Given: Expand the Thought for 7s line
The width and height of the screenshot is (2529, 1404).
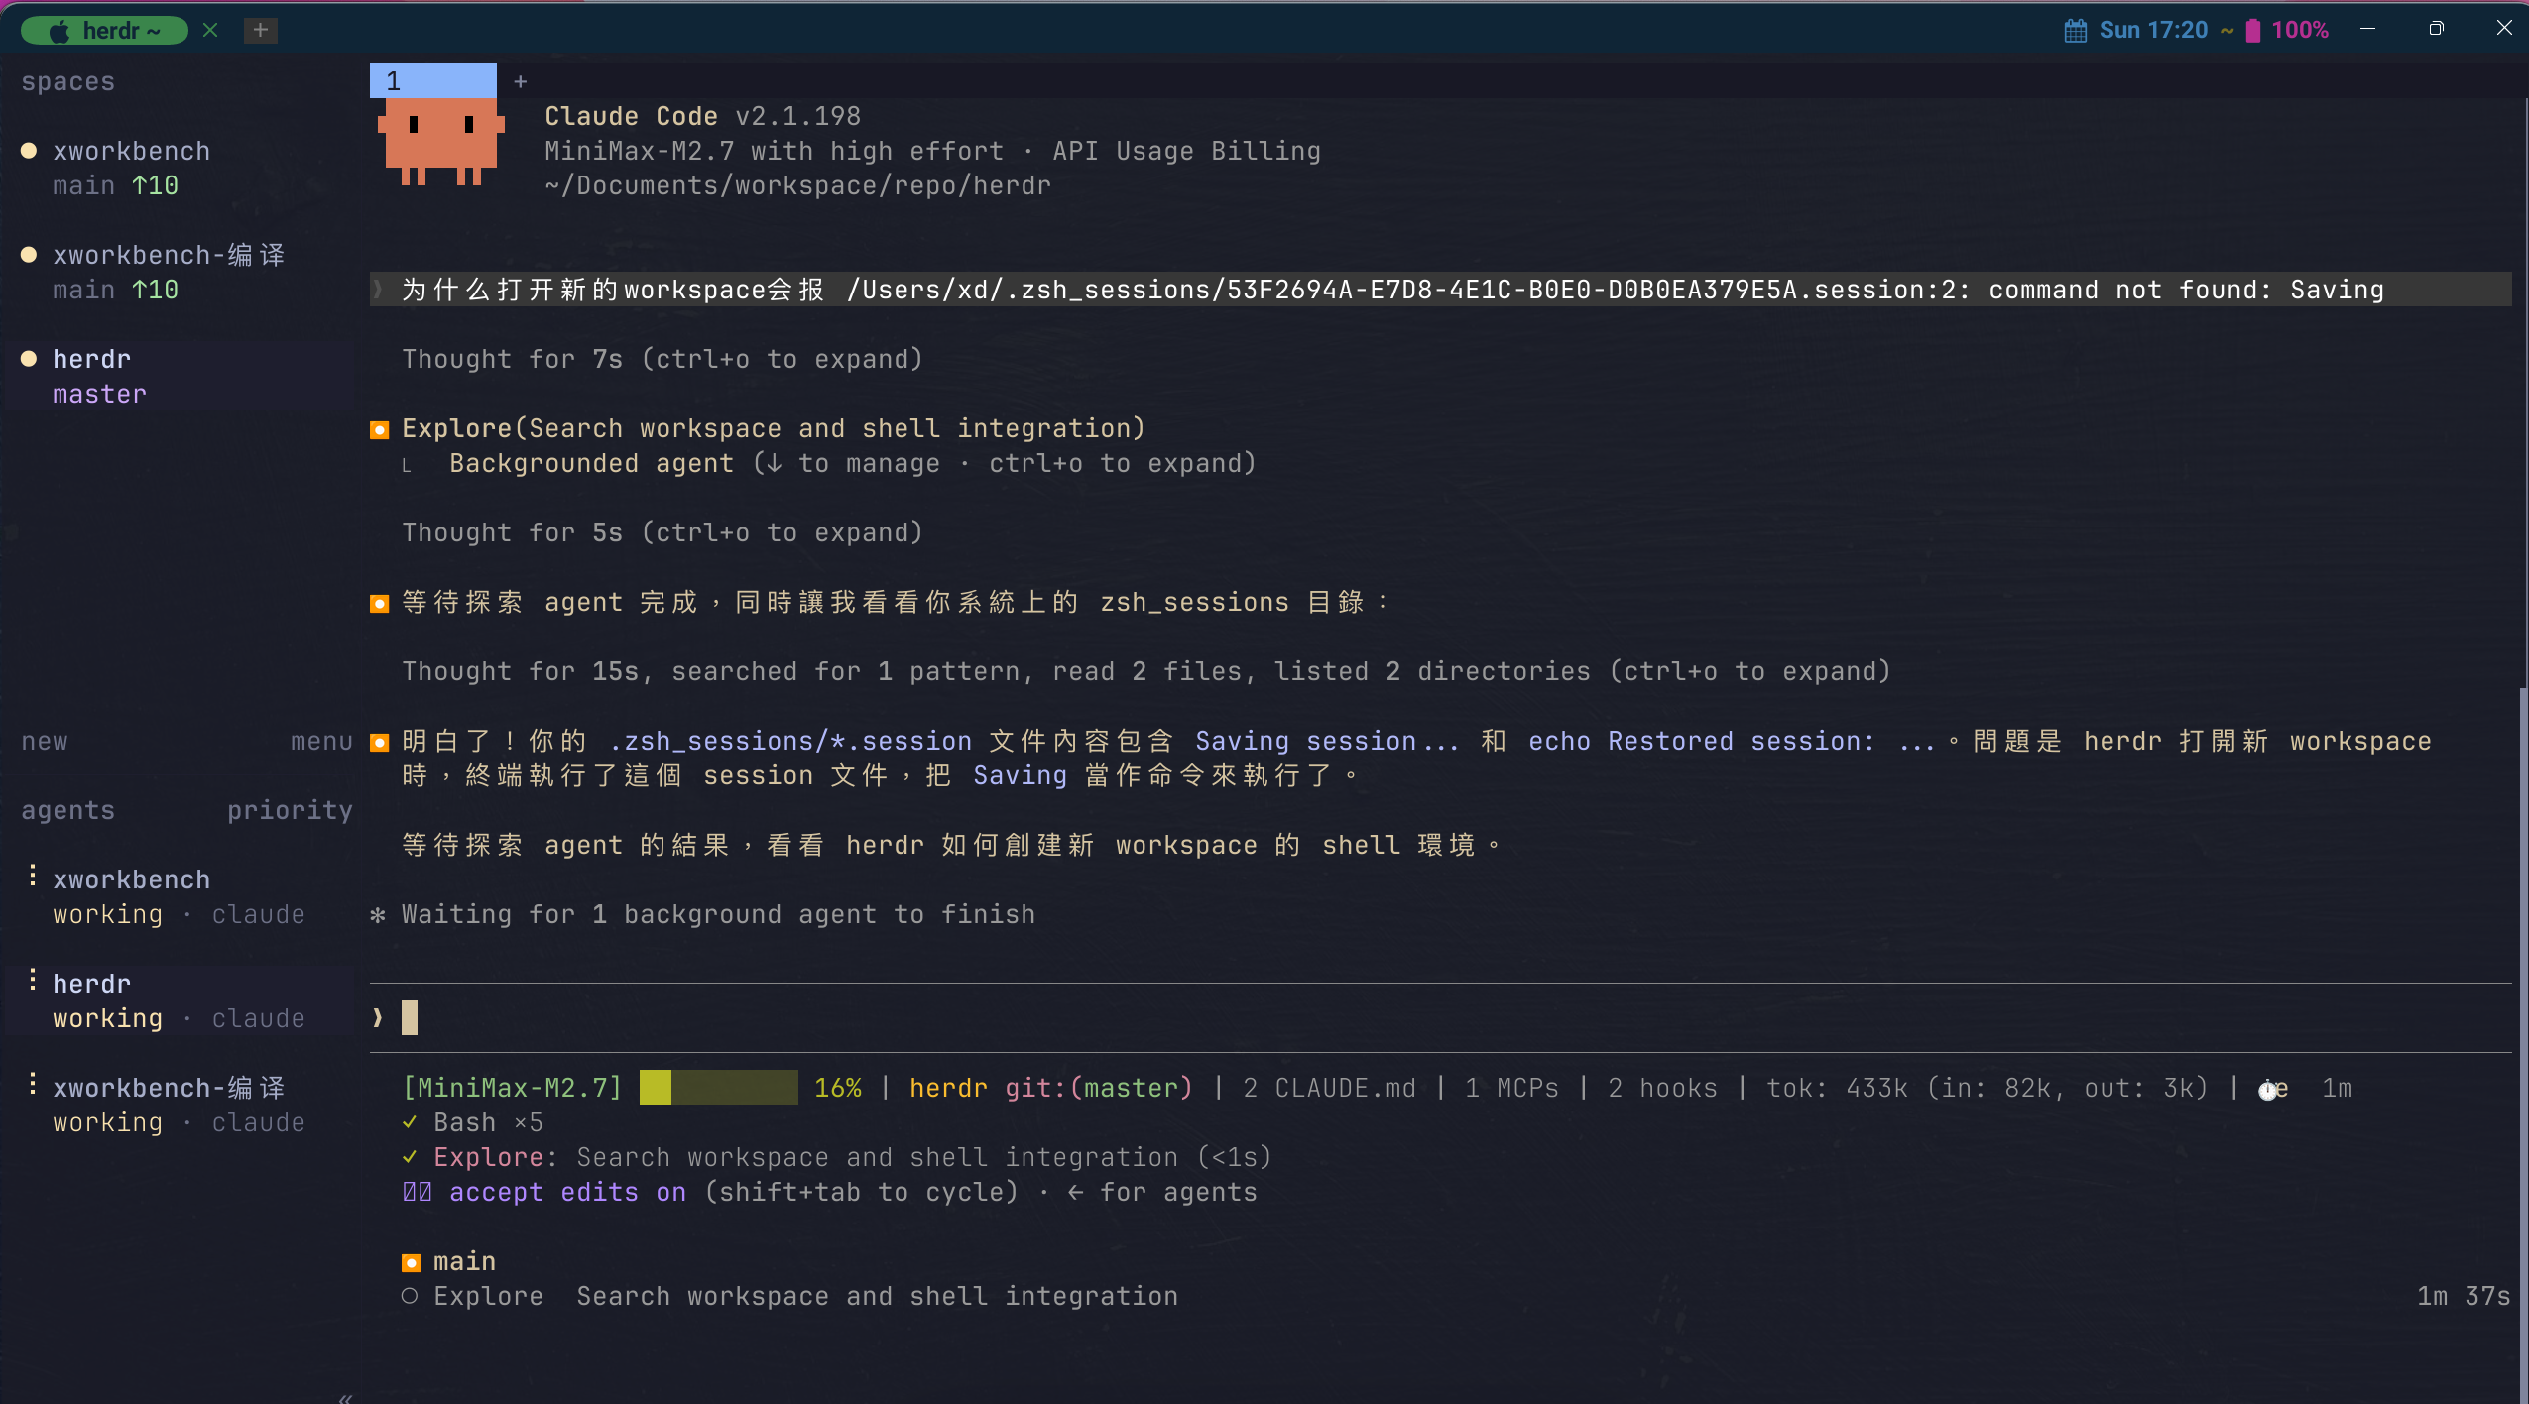Looking at the screenshot, I should tap(662, 359).
